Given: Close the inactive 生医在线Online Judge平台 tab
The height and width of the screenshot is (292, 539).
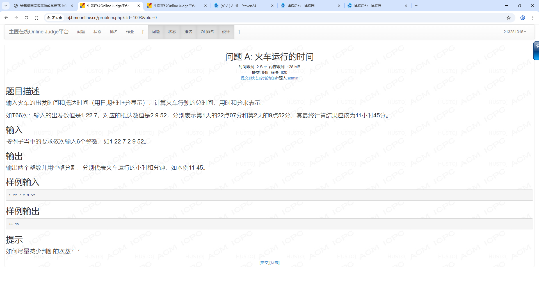Looking at the screenshot, I should pos(205,6).
